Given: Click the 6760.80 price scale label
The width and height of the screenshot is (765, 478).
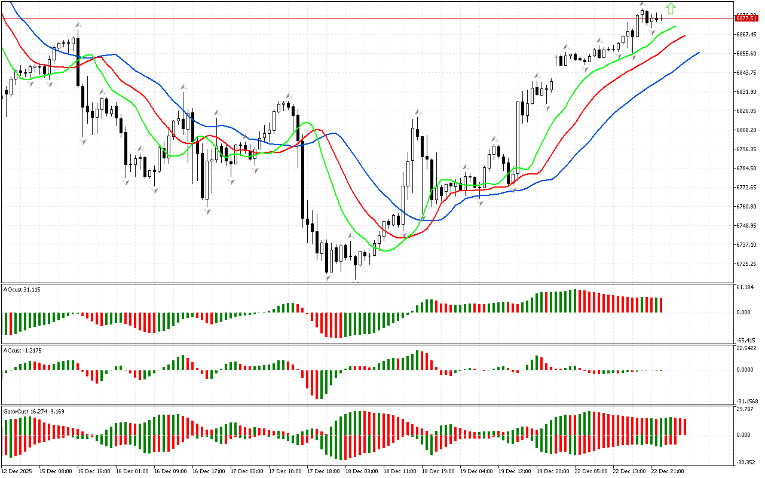Looking at the screenshot, I should point(747,207).
